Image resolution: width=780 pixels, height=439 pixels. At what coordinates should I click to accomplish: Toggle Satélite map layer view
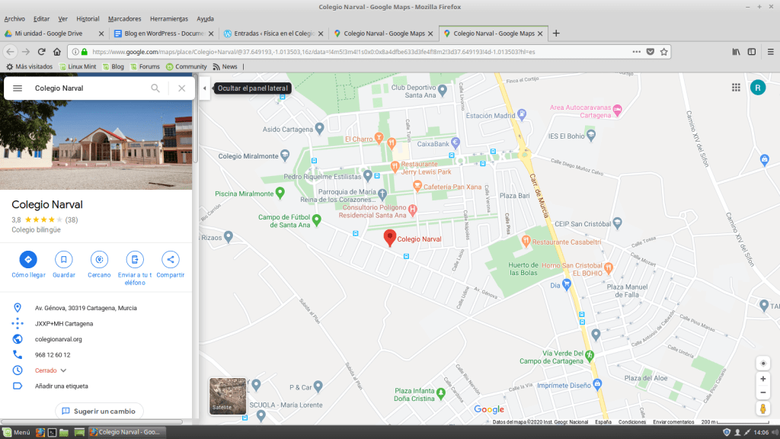(228, 396)
